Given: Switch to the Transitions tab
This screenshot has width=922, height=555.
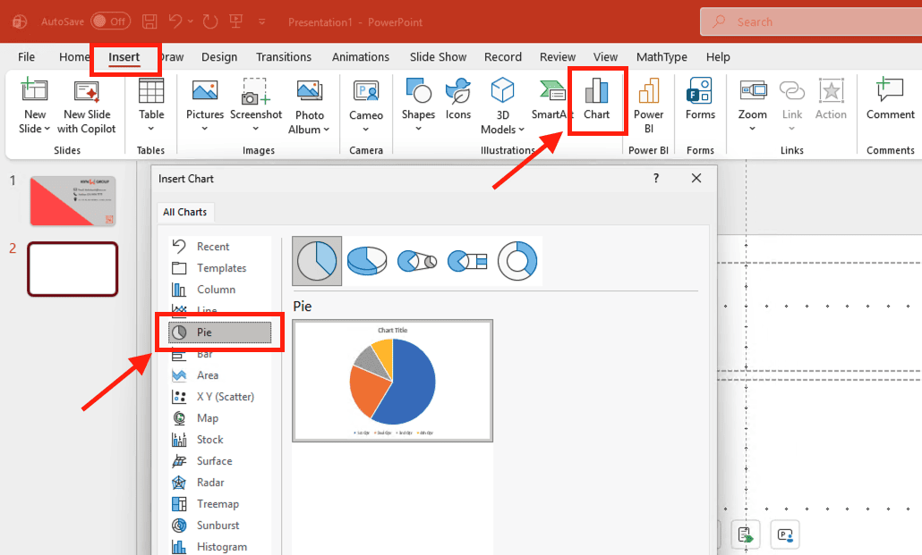Looking at the screenshot, I should tap(284, 57).
